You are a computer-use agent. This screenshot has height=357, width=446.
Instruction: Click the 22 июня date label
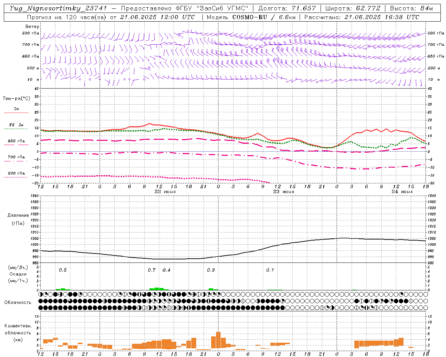165,192
